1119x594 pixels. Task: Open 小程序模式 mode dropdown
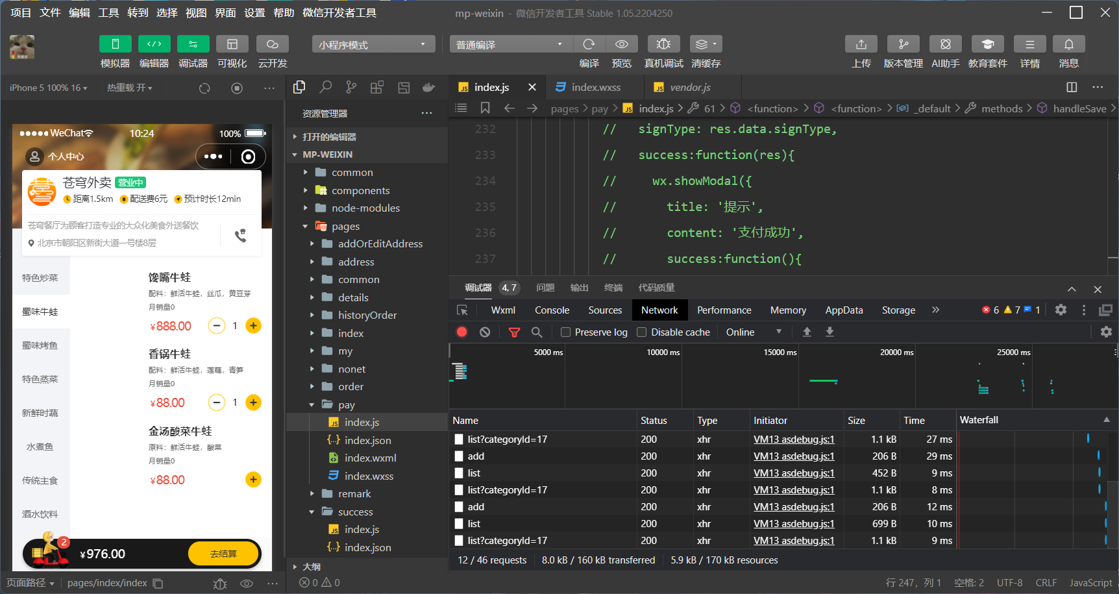coord(373,44)
